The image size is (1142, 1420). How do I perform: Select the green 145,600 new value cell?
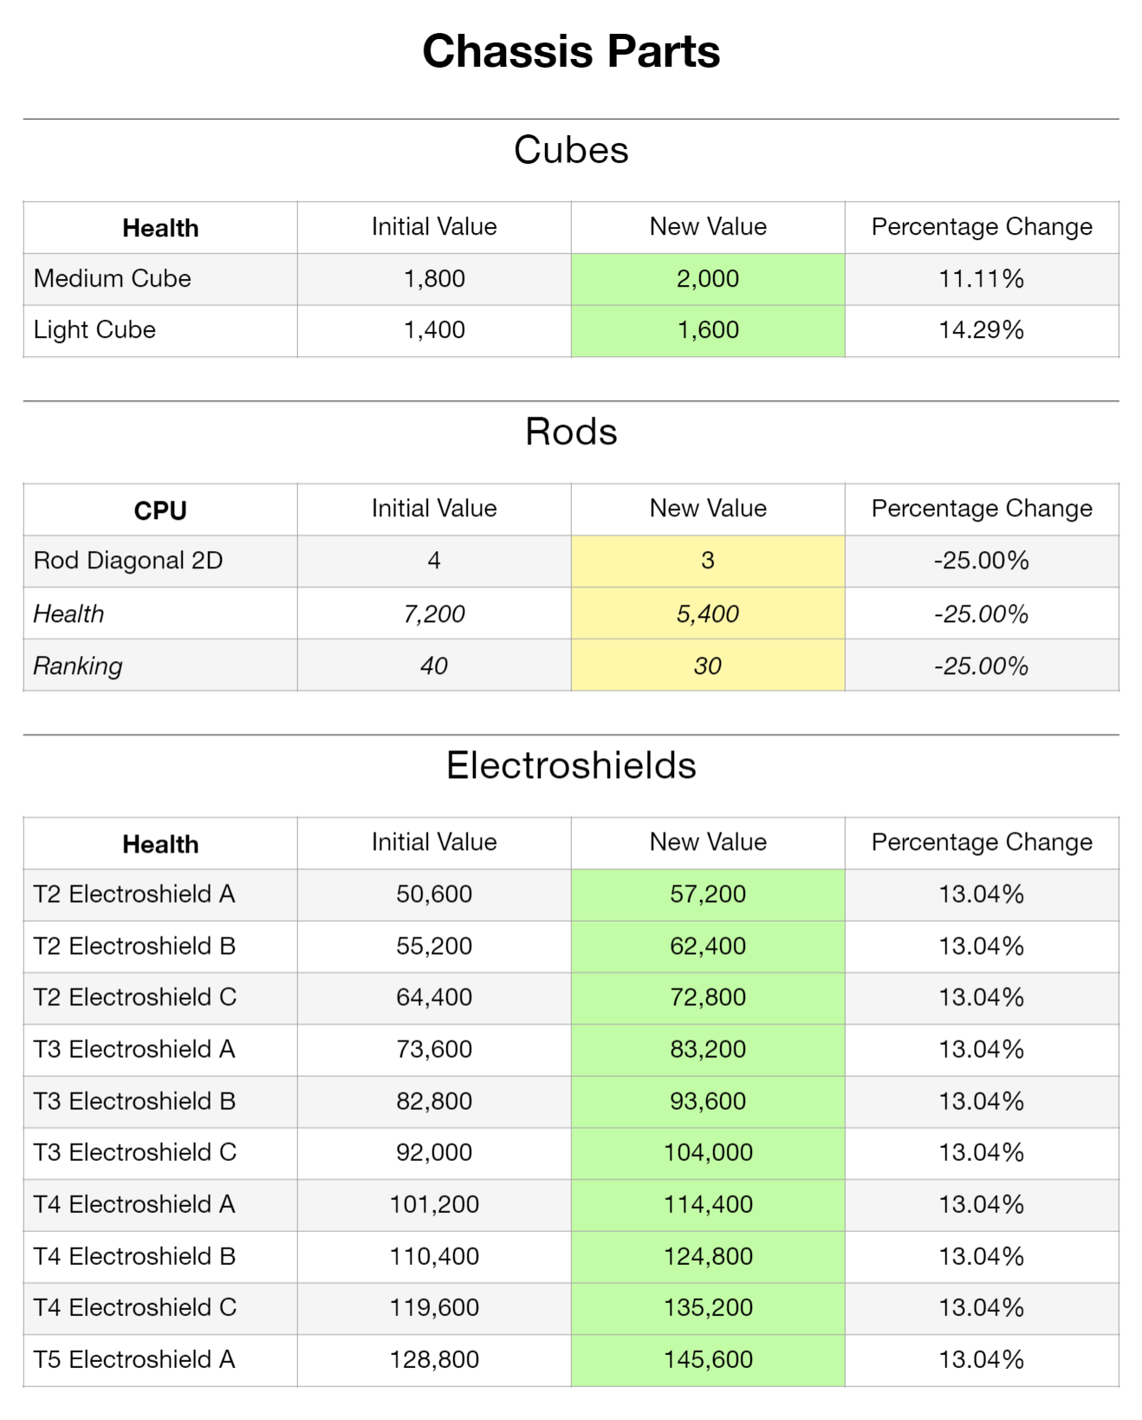tap(708, 1359)
